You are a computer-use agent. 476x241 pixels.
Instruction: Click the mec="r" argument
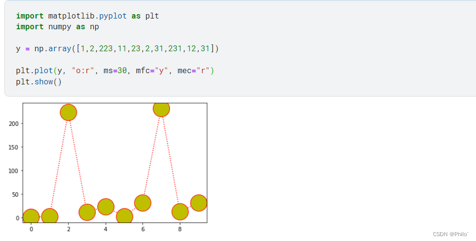[x=194, y=71]
